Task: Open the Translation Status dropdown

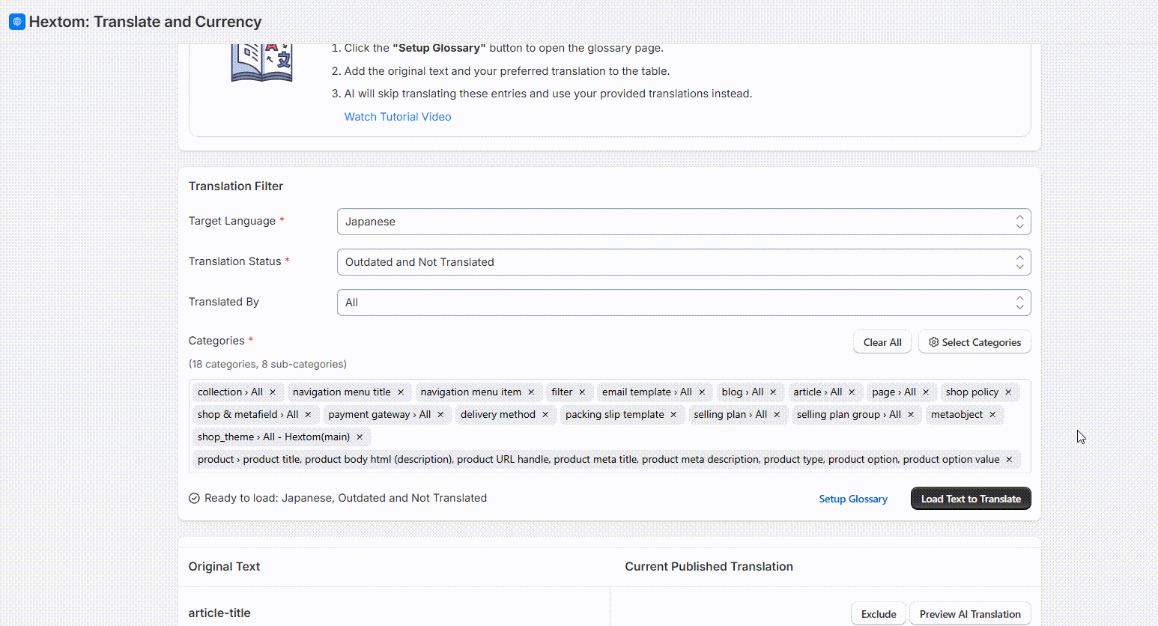Action: point(684,262)
